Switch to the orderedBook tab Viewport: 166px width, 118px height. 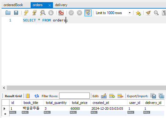[x=13, y=5]
